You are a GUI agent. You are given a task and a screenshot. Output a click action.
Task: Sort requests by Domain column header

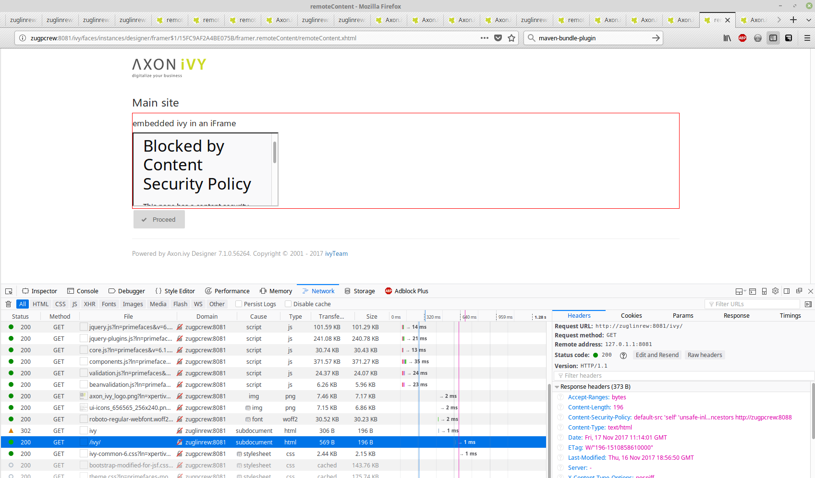pyautogui.click(x=207, y=316)
